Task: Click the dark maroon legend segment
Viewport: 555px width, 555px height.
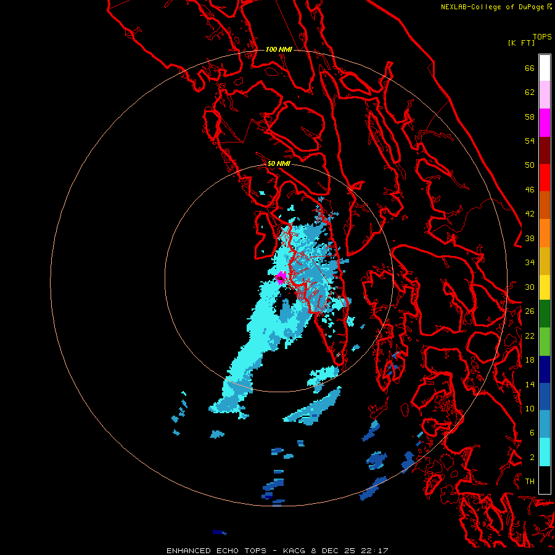Action: pyautogui.click(x=545, y=150)
